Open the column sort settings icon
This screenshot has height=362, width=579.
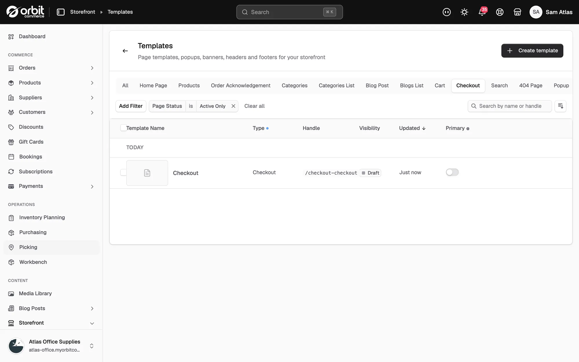point(560,106)
